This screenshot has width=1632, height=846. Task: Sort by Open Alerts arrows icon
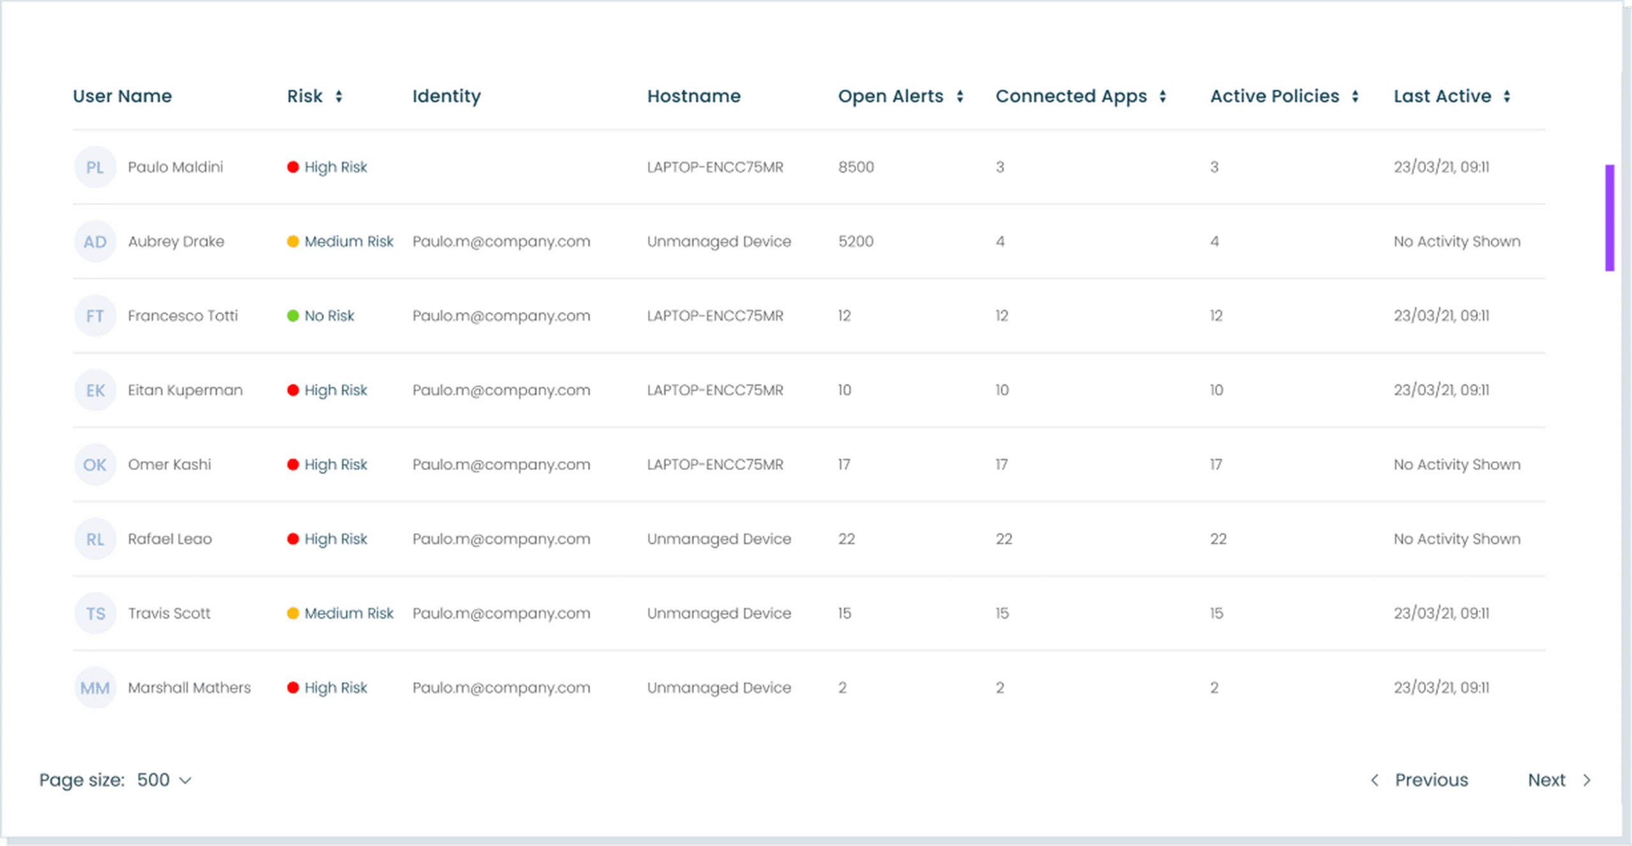pos(959,96)
